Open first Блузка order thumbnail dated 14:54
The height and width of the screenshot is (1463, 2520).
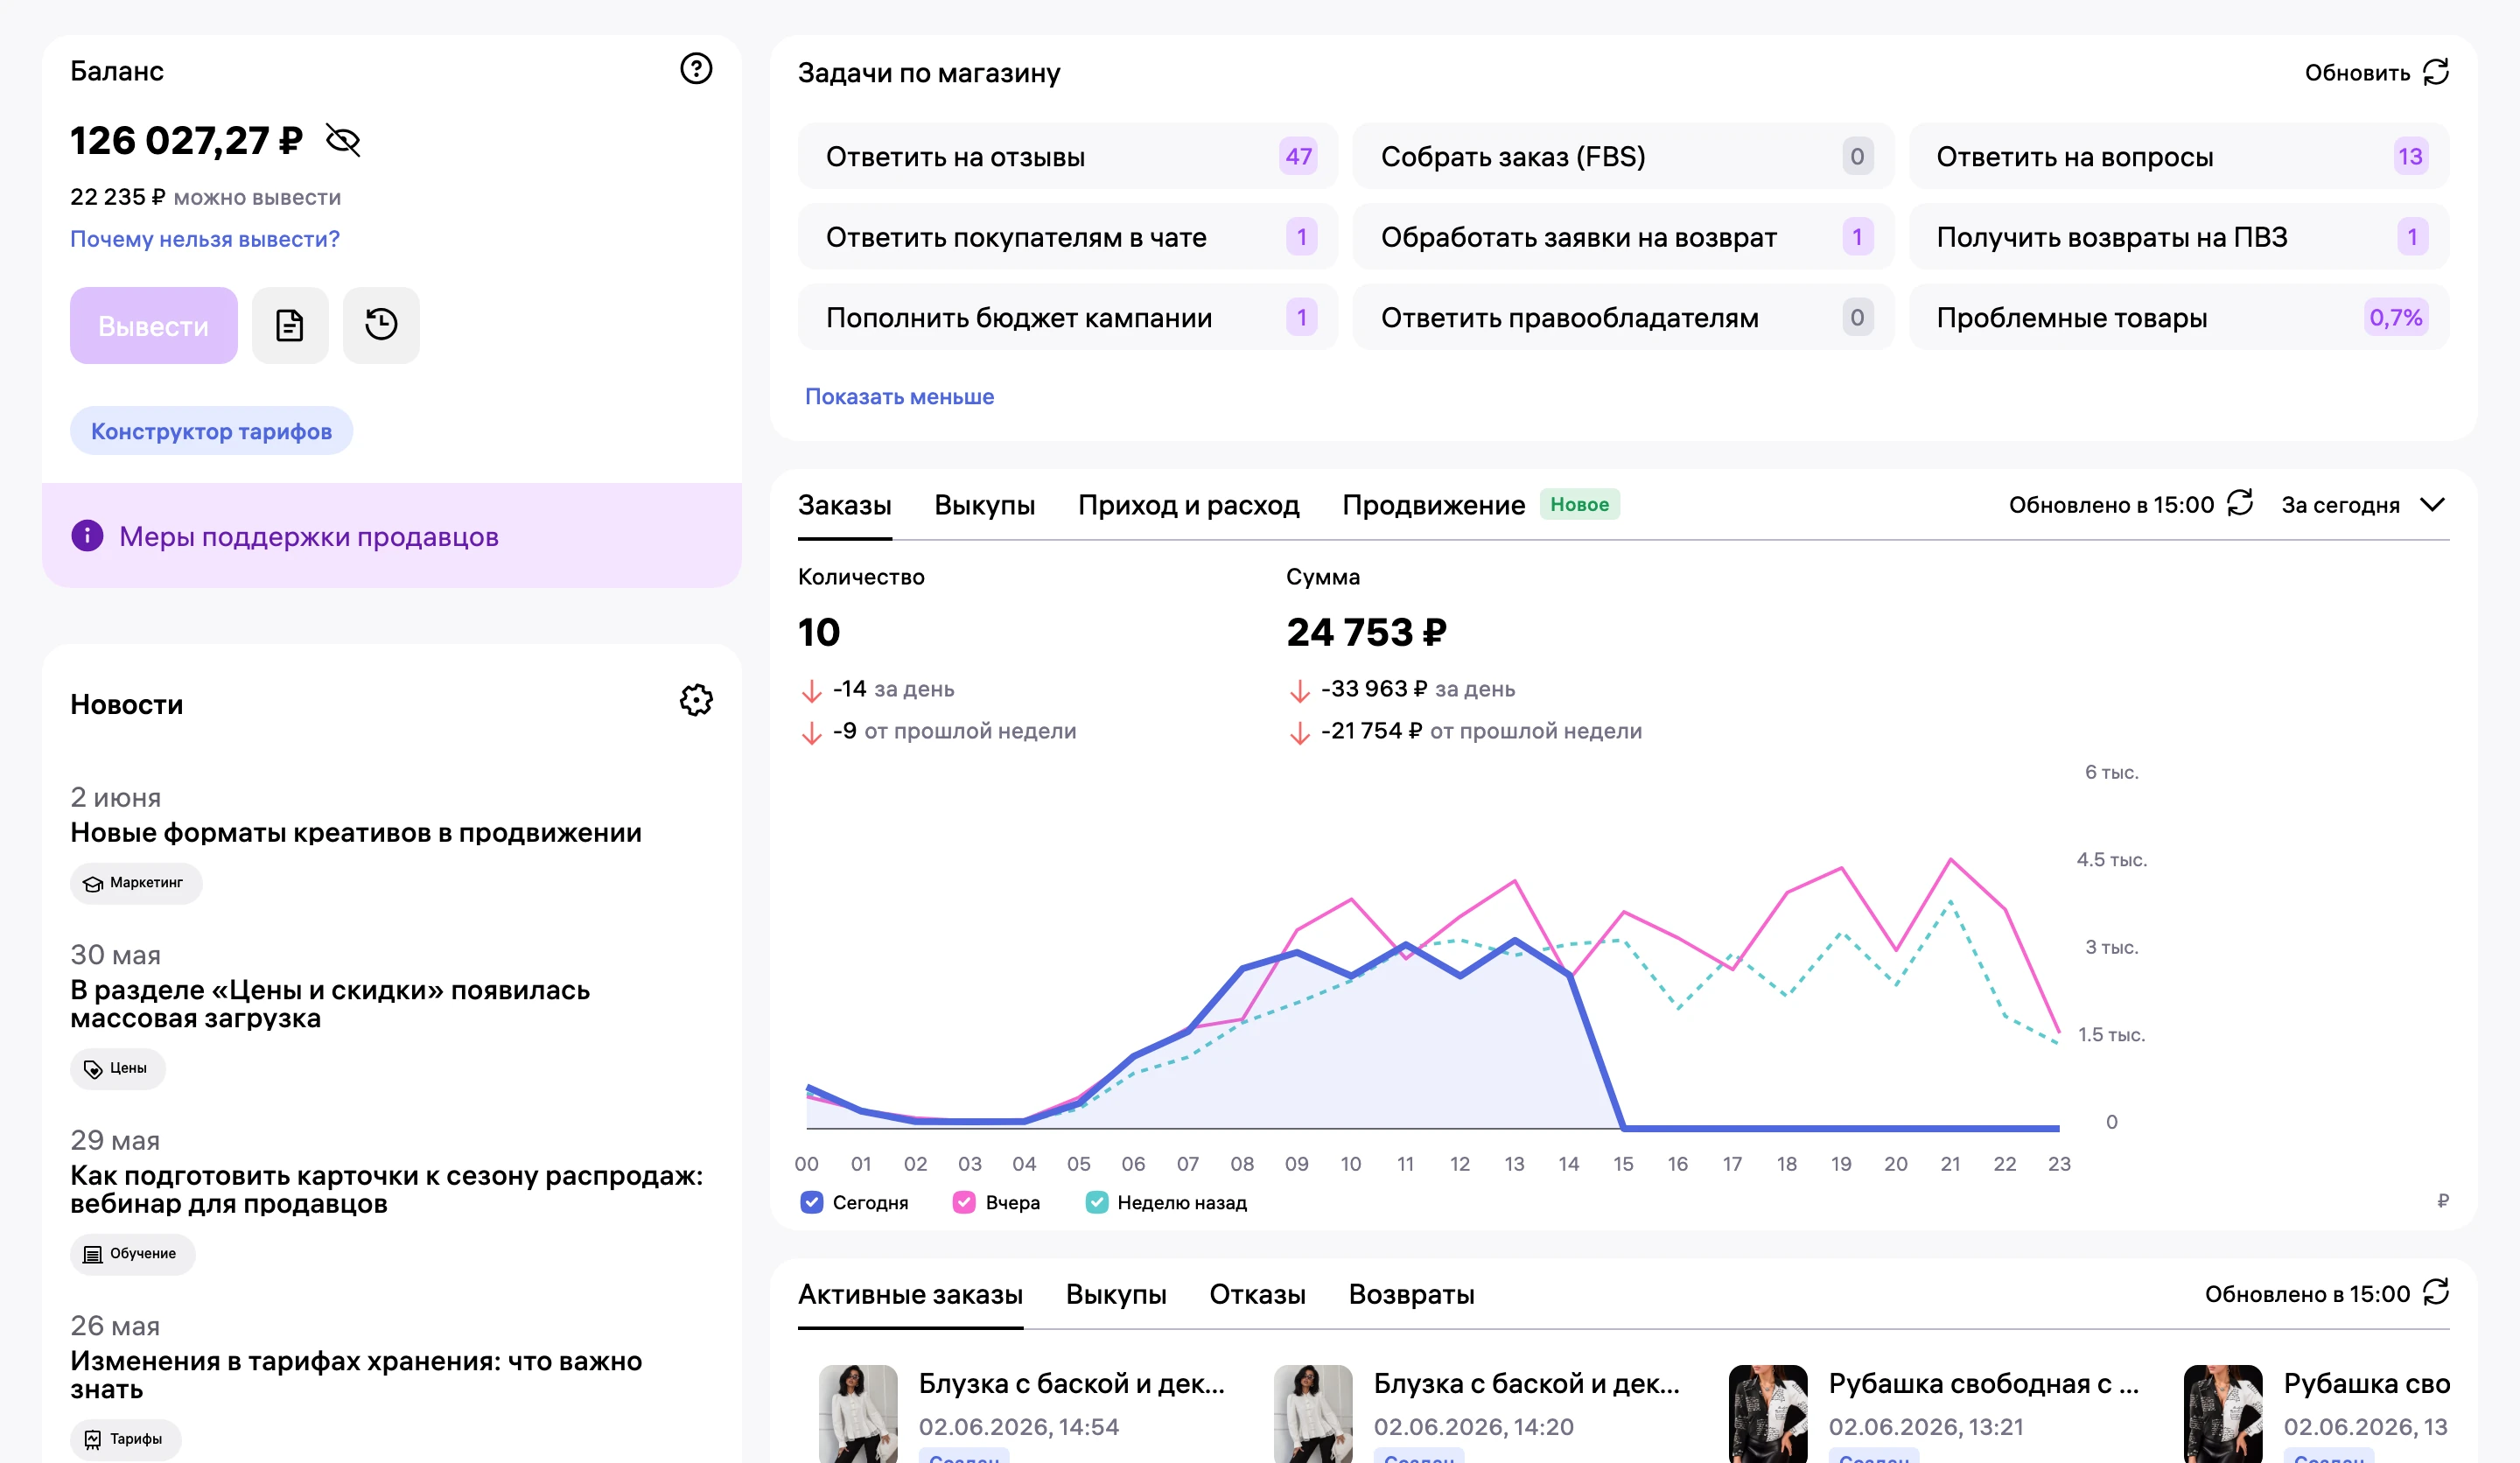click(x=858, y=1414)
